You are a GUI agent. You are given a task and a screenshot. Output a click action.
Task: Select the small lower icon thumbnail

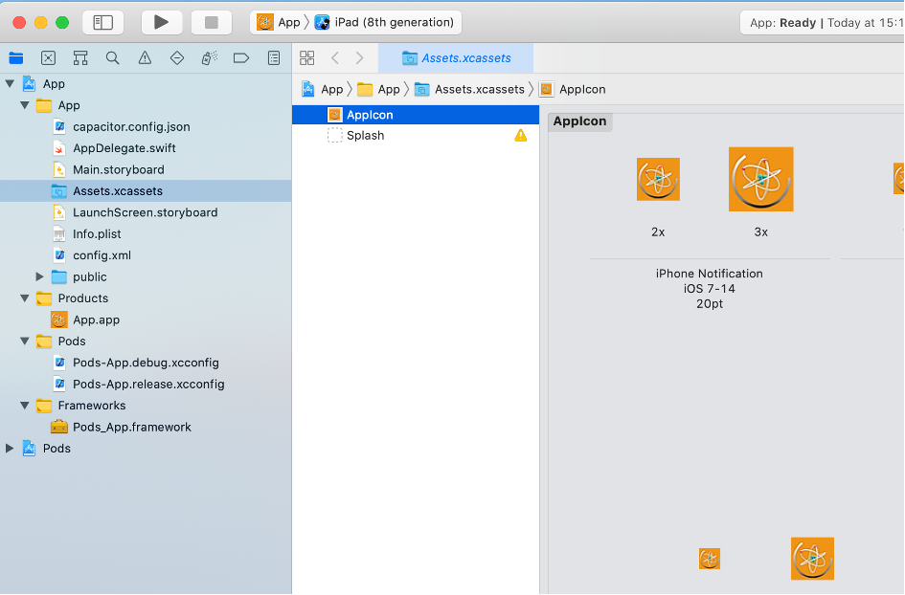coord(710,559)
